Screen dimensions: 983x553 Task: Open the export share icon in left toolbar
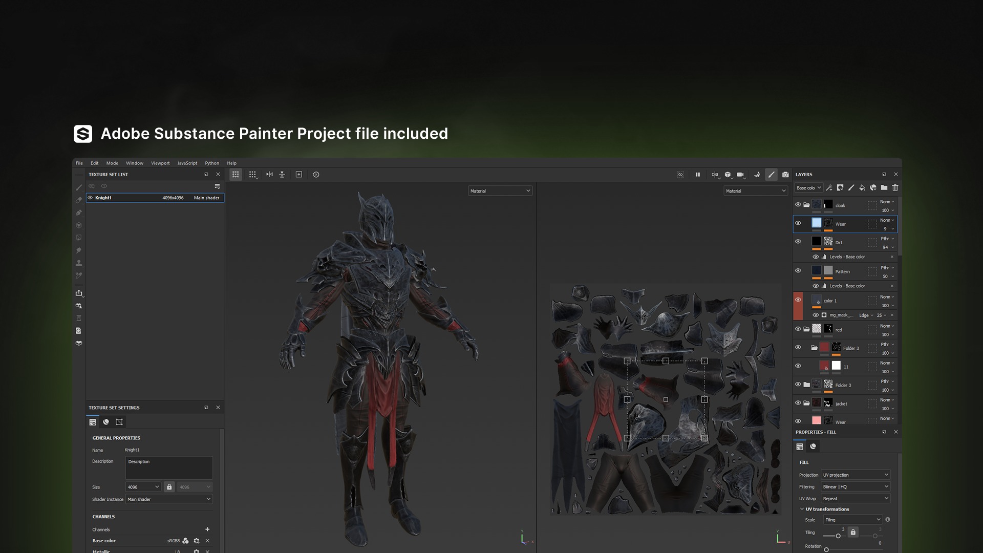(x=79, y=293)
